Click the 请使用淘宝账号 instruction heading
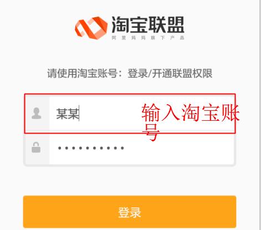This screenshot has height=230, width=261. (x=83, y=73)
